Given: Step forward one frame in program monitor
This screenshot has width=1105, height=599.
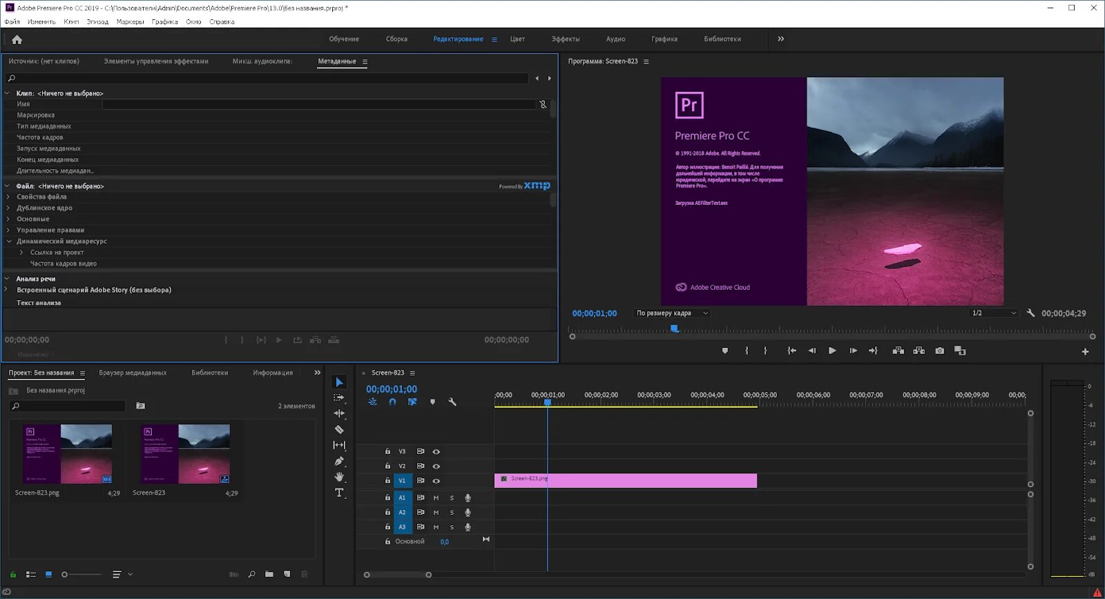Looking at the screenshot, I should (x=854, y=351).
